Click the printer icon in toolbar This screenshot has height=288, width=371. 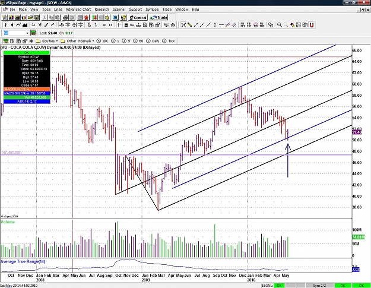pyautogui.click(x=65, y=17)
